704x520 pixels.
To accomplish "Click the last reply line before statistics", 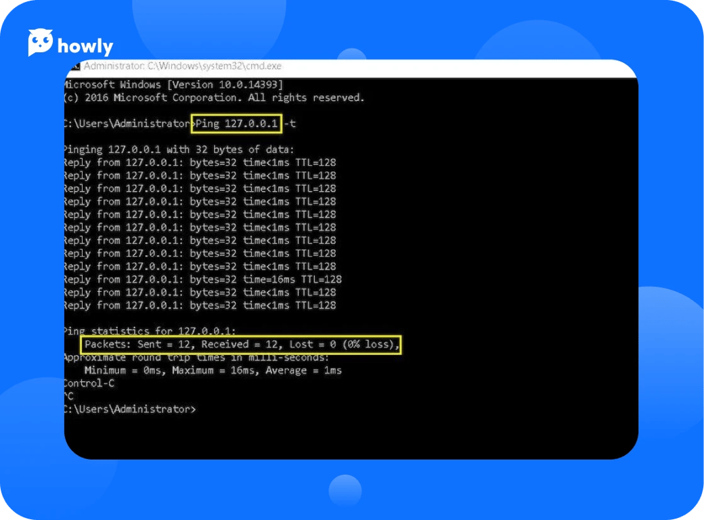I will [x=200, y=305].
